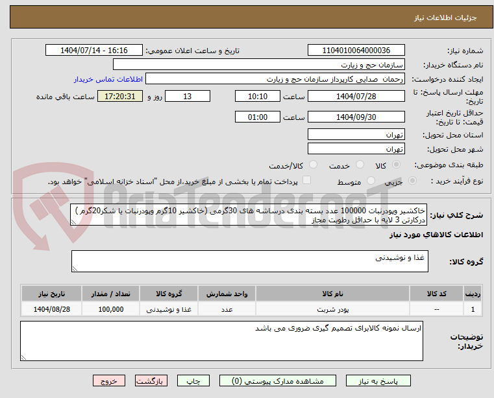Select the جزیی purchase type radio

pos(412,181)
